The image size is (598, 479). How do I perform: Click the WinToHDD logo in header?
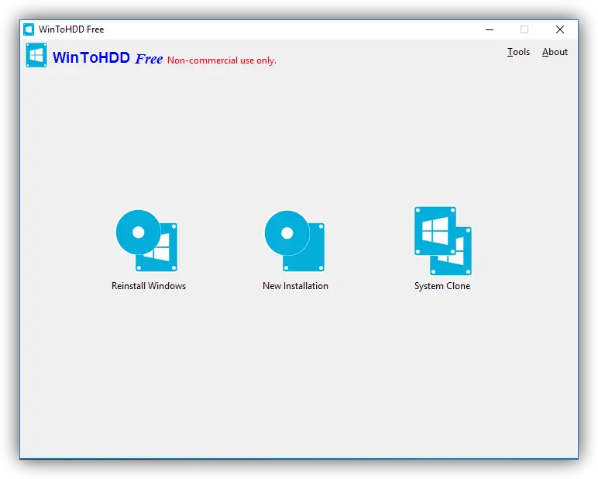[36, 55]
